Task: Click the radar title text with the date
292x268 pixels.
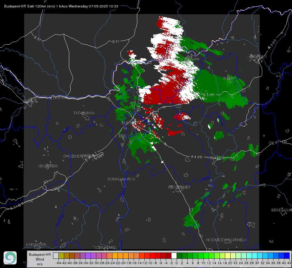Action: click(61, 6)
